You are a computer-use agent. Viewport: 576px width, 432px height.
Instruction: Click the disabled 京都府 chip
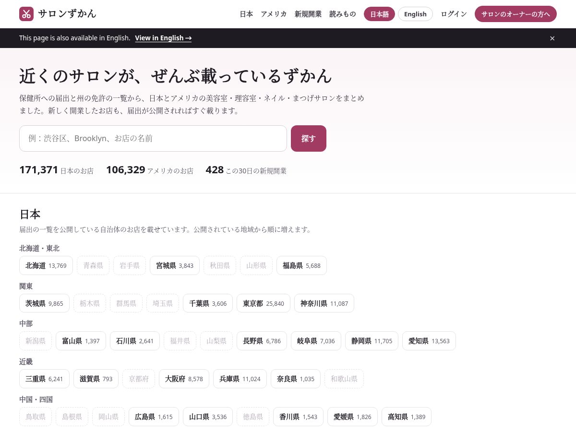[x=139, y=379]
